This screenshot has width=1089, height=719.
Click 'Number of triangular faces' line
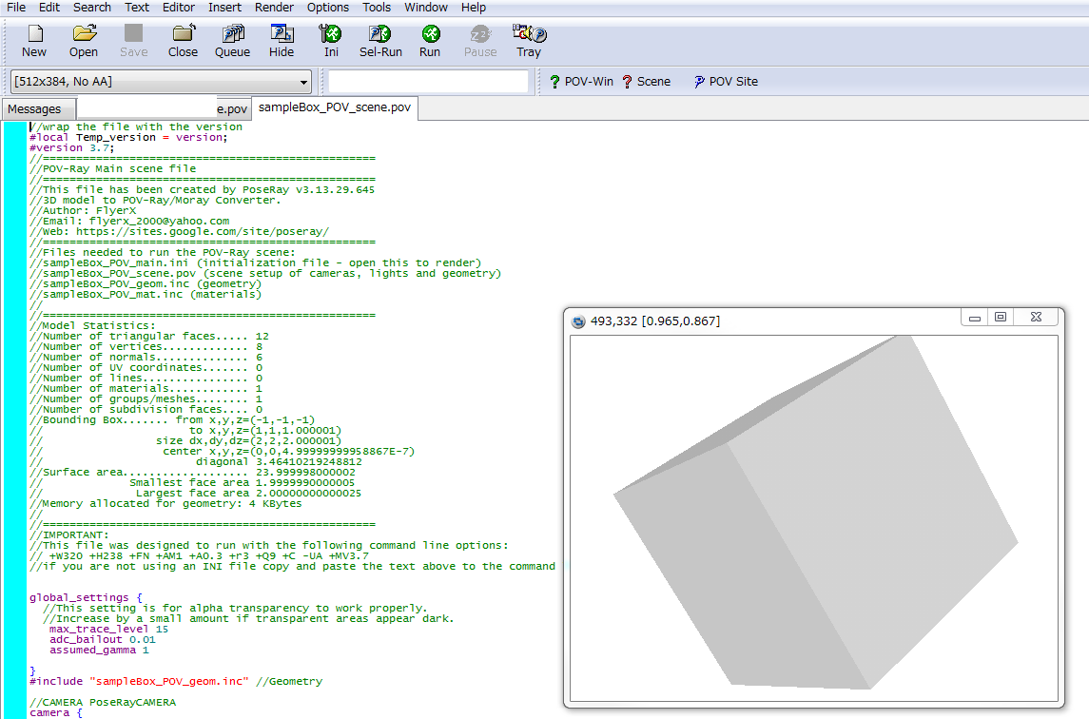[x=149, y=337]
